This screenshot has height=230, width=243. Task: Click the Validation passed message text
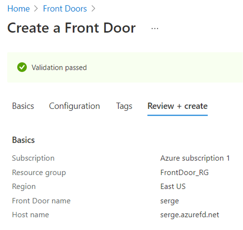pyautogui.click(x=59, y=68)
